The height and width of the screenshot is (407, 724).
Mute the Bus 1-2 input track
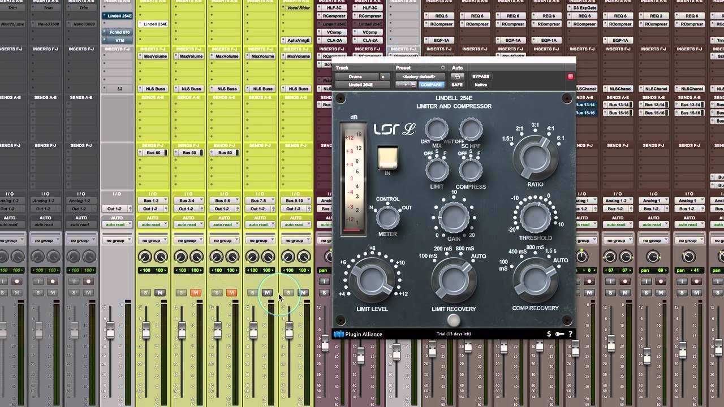(x=160, y=292)
